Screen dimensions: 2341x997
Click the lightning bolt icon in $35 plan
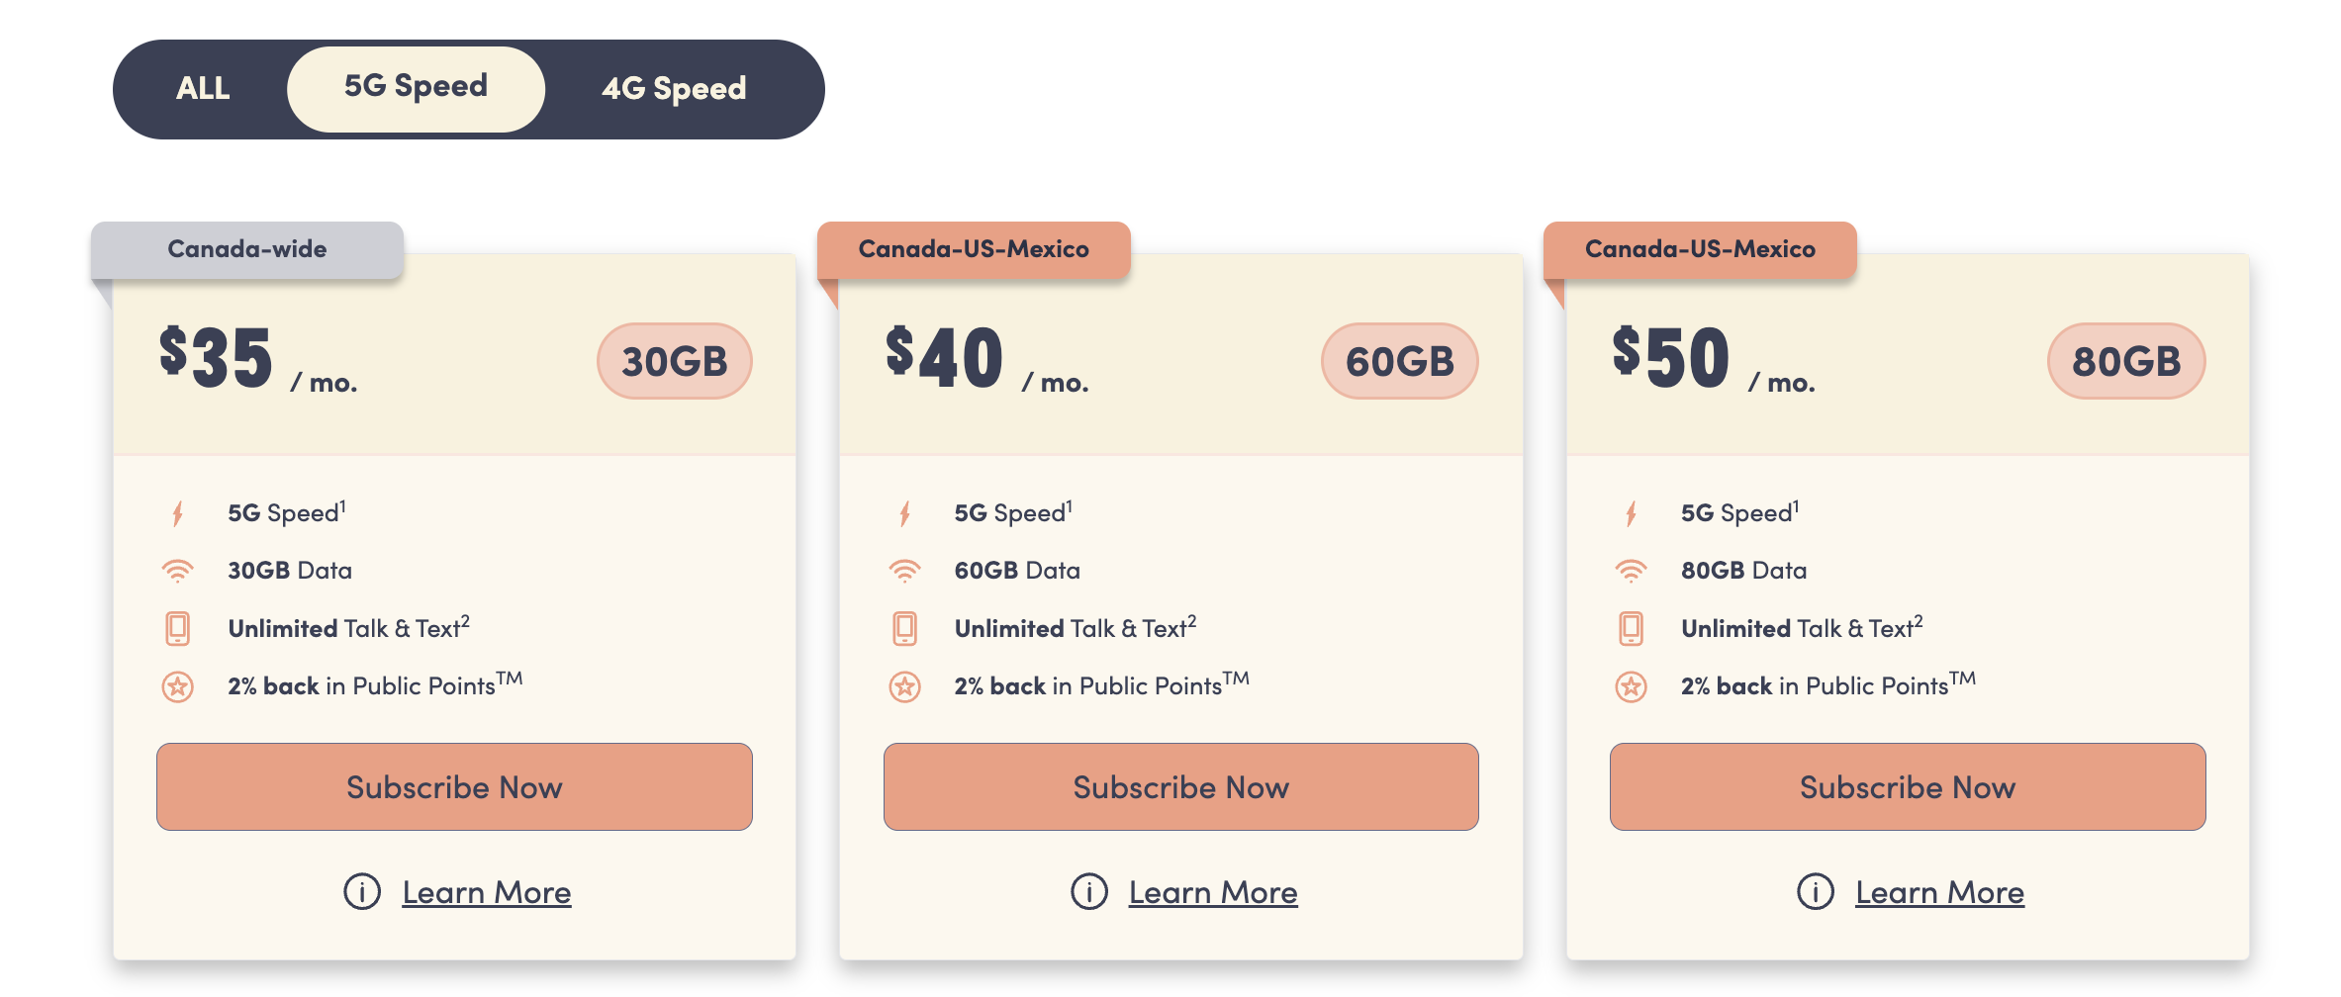pos(178,513)
